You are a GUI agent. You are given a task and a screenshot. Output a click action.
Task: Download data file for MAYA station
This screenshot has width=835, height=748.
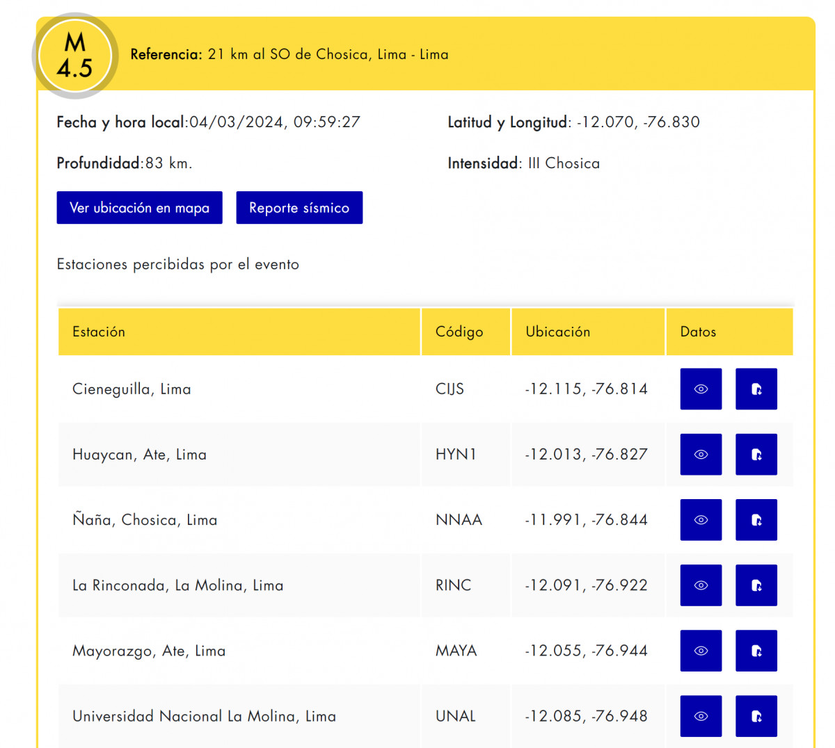(756, 650)
